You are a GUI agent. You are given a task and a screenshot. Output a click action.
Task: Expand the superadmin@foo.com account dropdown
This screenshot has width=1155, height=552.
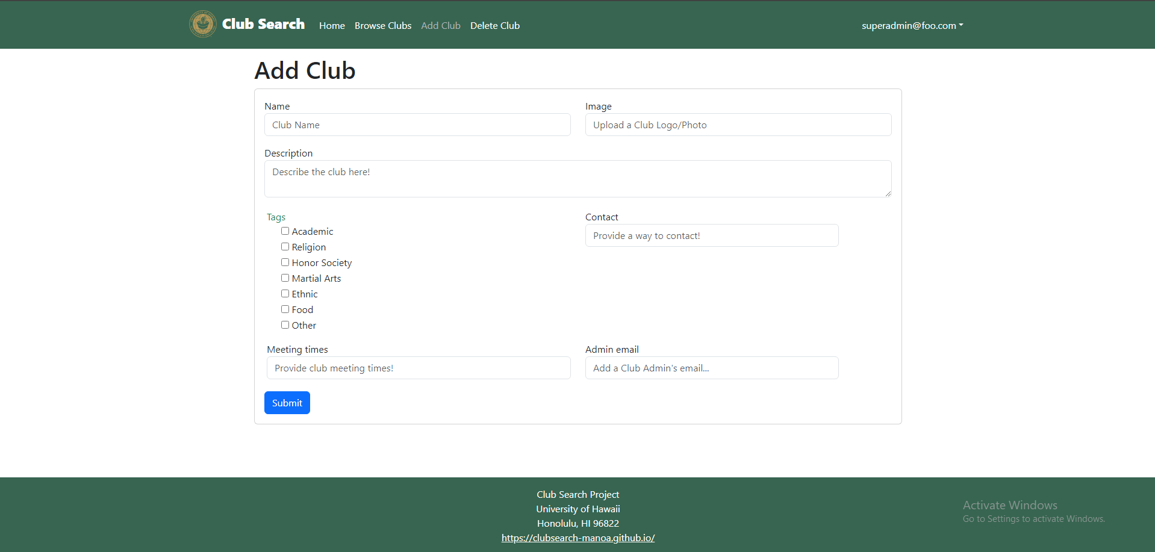point(912,25)
